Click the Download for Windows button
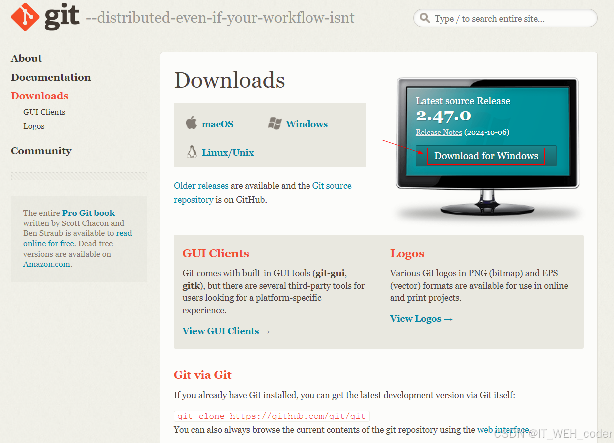This screenshot has height=443, width=614. click(486, 156)
